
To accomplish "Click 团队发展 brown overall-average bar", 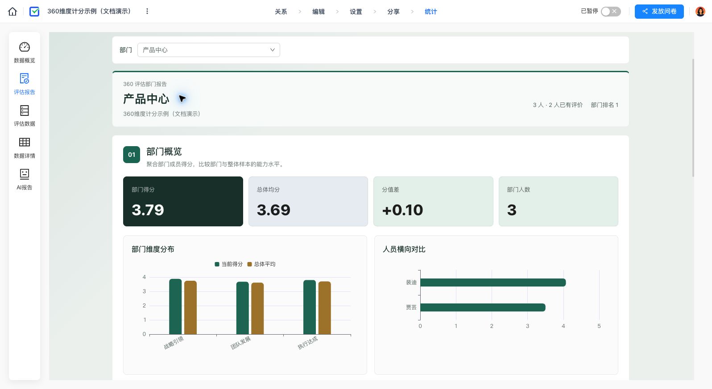I will click(257, 308).
